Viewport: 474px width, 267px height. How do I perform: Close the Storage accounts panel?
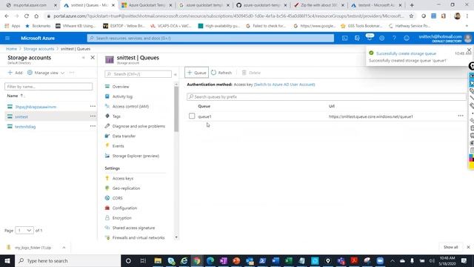tap(93, 58)
